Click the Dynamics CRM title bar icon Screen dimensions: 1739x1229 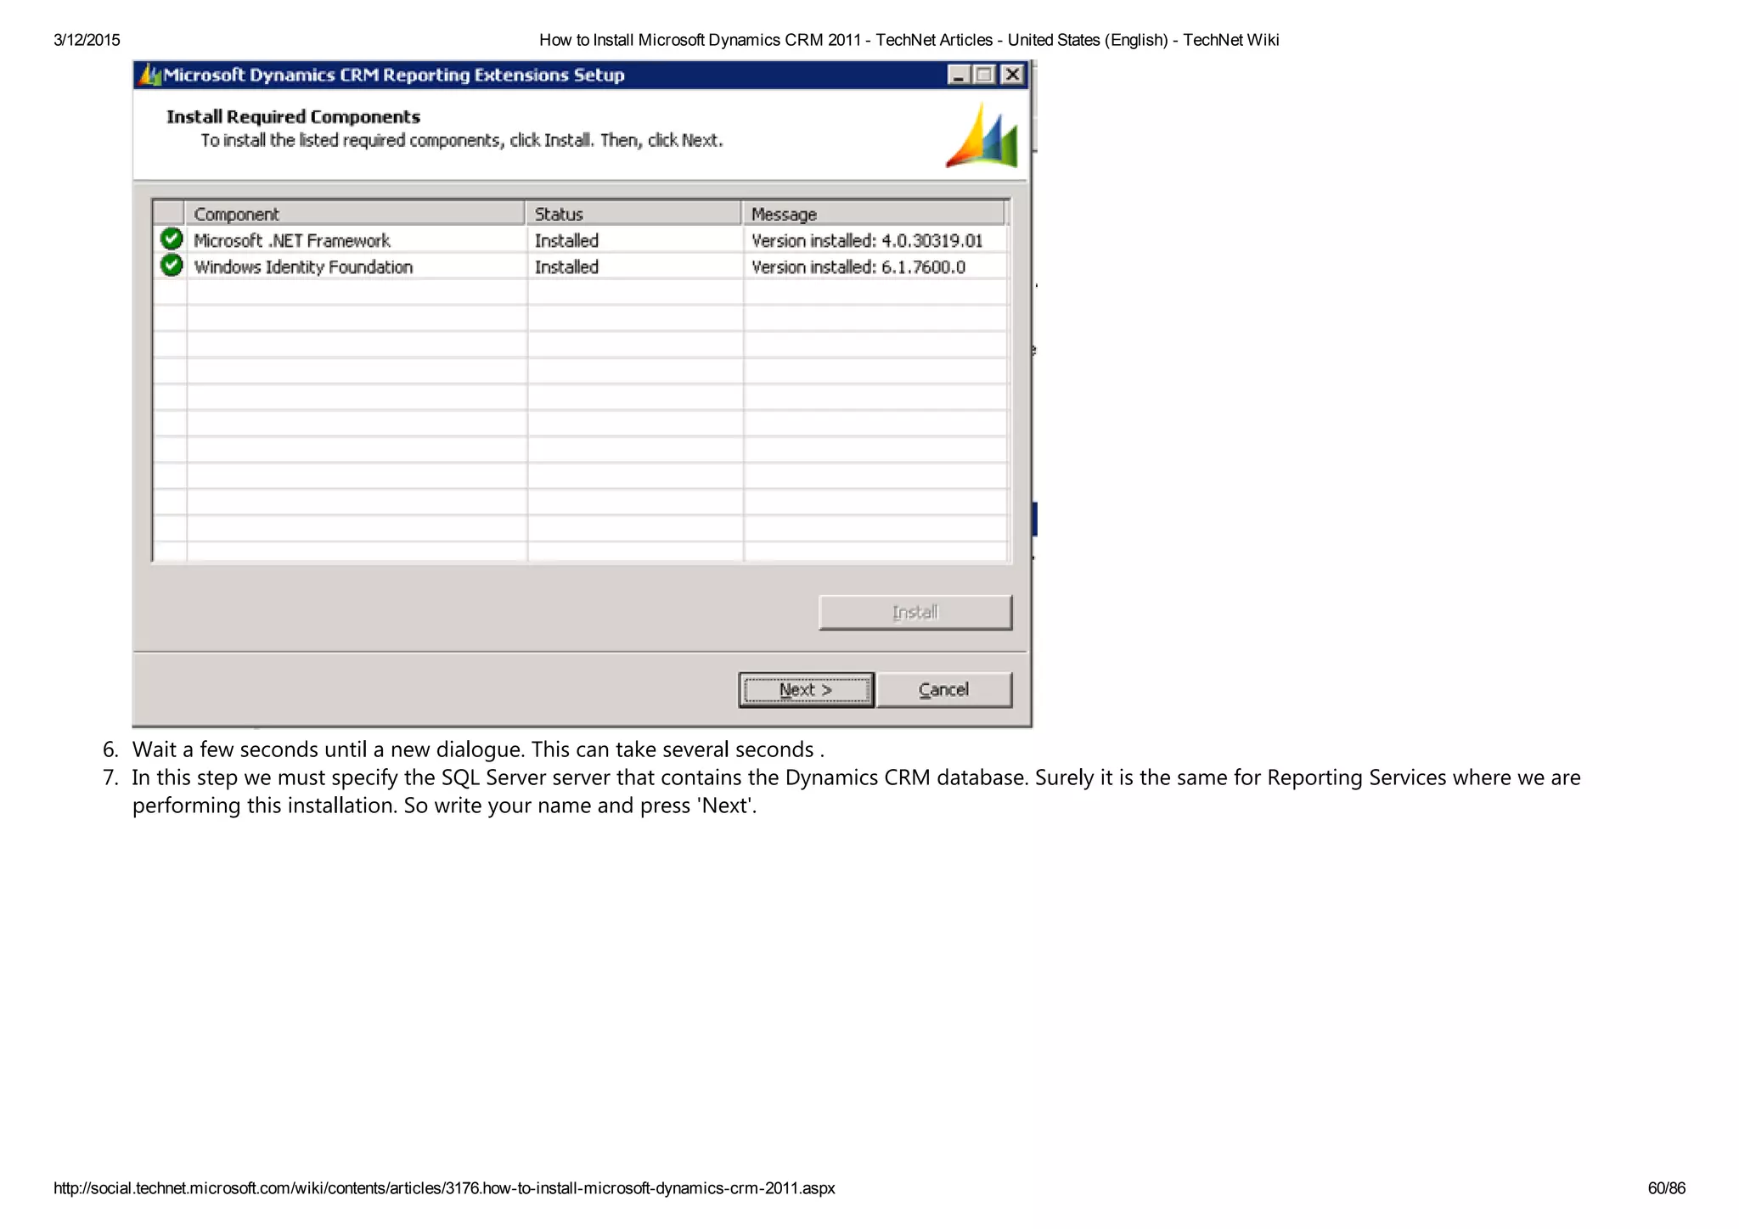pos(149,75)
